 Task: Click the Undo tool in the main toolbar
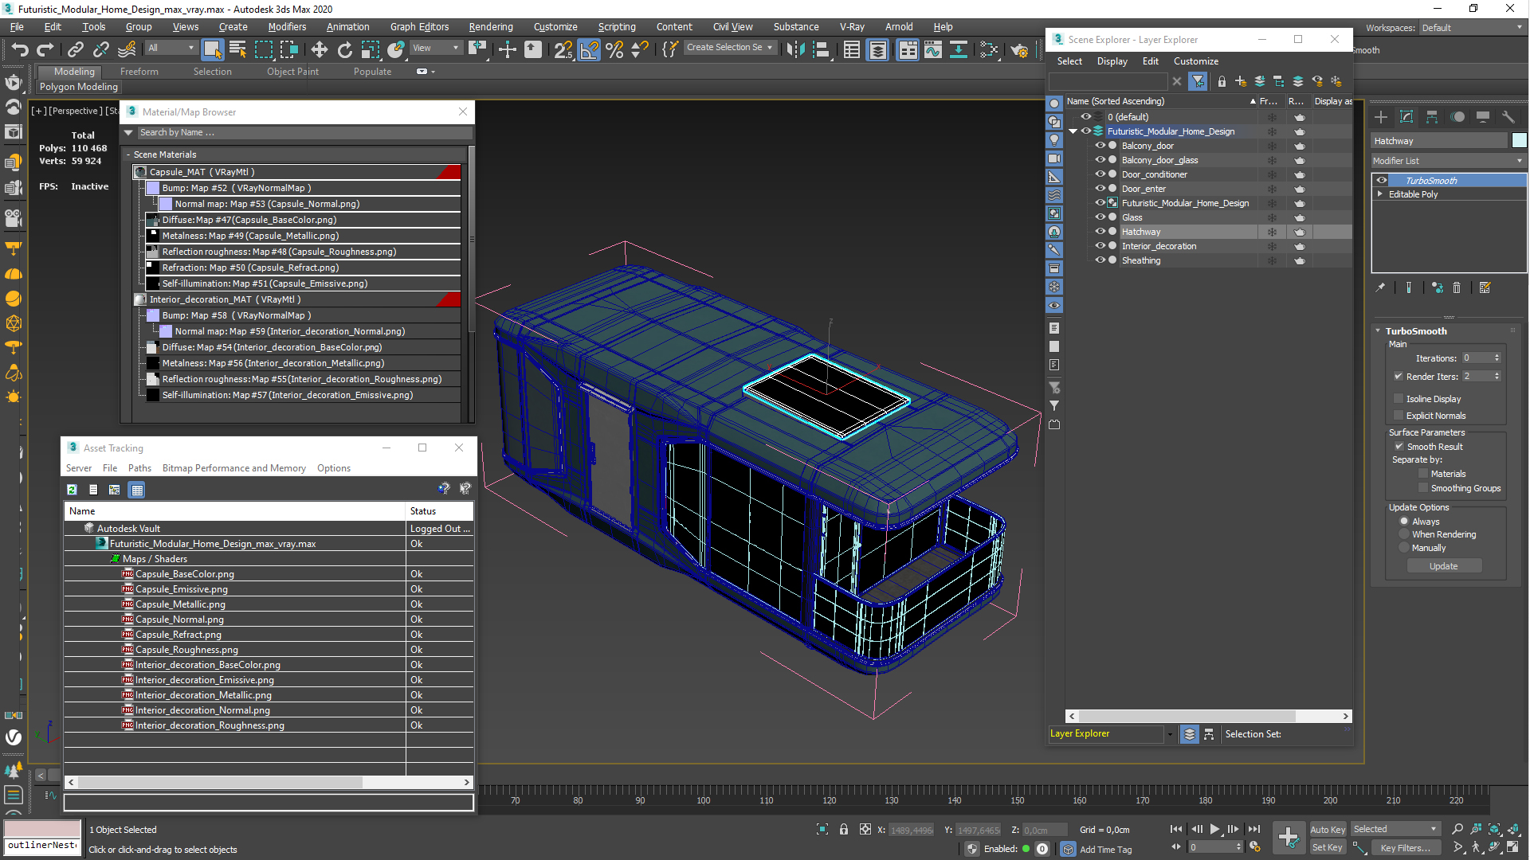click(19, 49)
